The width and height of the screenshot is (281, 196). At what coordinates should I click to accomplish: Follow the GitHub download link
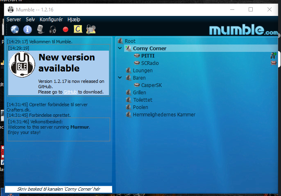[70, 92]
